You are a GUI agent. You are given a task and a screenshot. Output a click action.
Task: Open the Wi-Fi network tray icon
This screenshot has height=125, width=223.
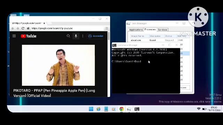pyautogui.click(x=199, y=109)
